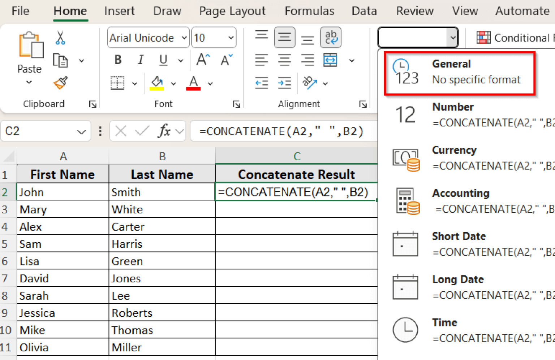
Task: Click the Increase Indent icon
Action: [x=285, y=83]
